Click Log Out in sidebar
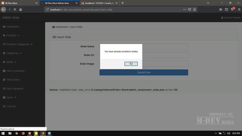The height and width of the screenshot is (136, 242). coord(9,107)
